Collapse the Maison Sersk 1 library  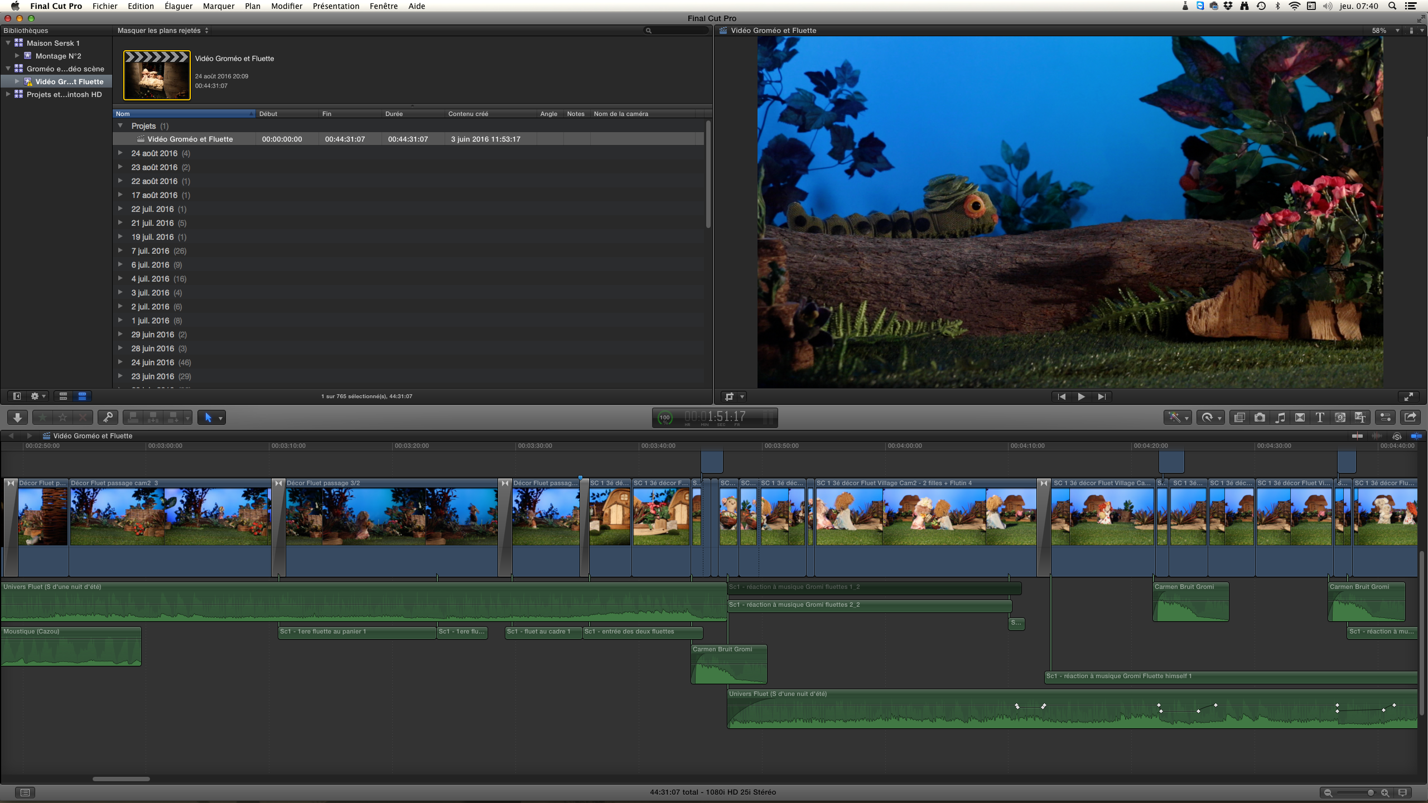[x=8, y=42]
